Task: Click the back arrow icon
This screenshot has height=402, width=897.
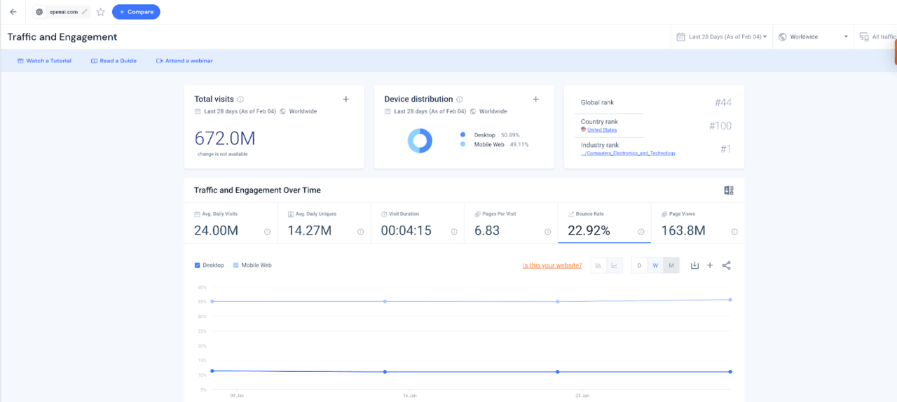Action: click(x=13, y=12)
